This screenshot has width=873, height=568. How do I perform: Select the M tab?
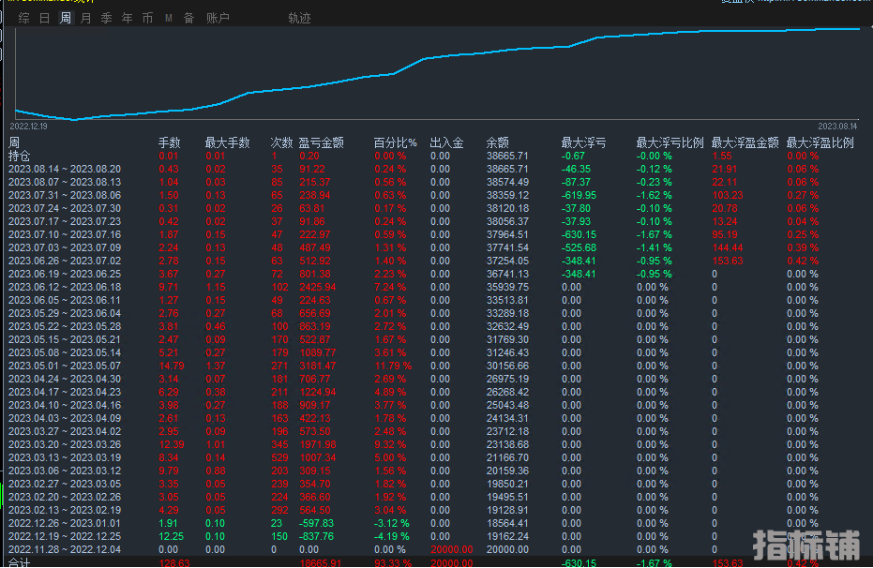tap(169, 18)
